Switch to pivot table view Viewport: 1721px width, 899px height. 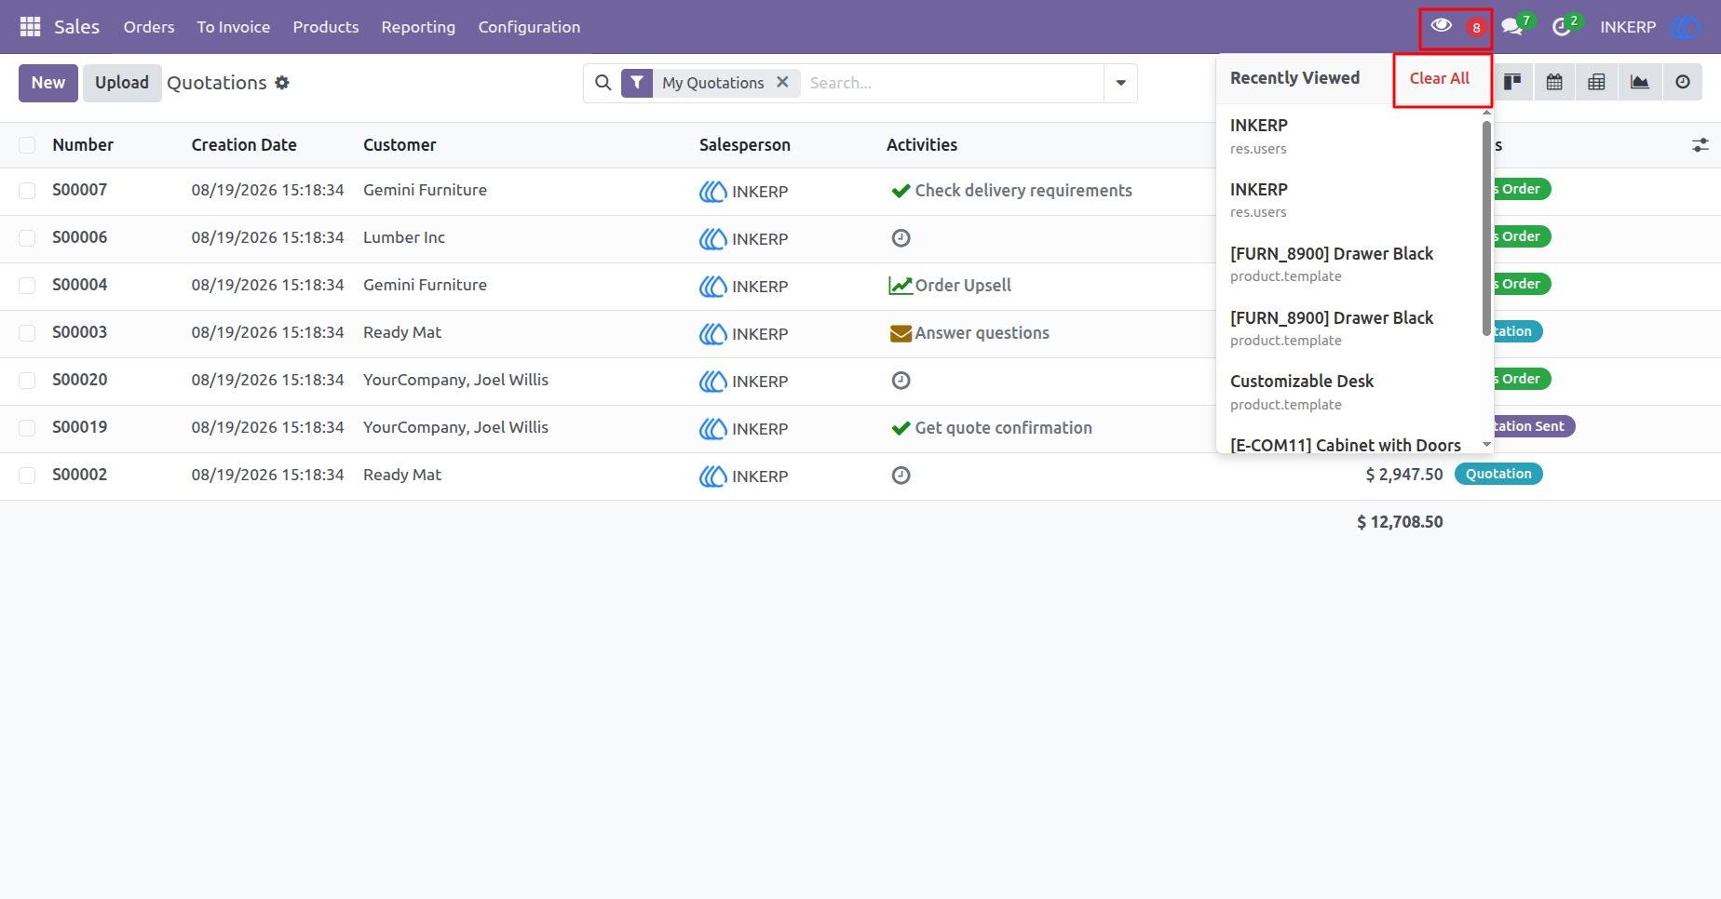tap(1596, 83)
